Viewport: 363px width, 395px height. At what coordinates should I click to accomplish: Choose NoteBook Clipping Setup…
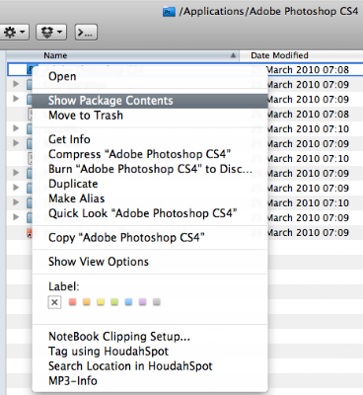[150, 337]
